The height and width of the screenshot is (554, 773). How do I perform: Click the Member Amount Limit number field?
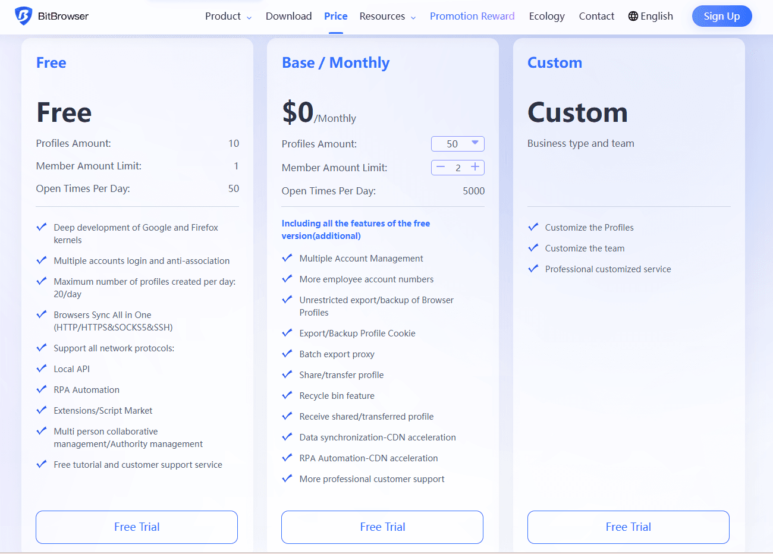click(x=458, y=168)
